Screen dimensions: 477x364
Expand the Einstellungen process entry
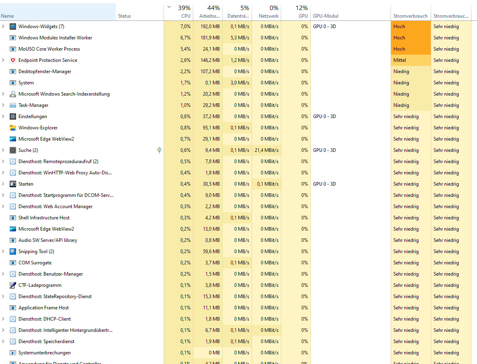tap(3, 117)
